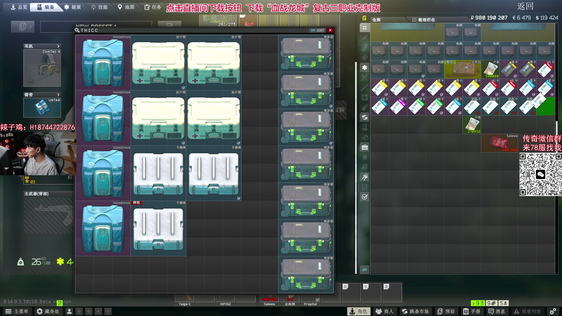Show all items in the stash filter

tap(364, 28)
